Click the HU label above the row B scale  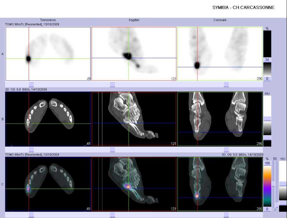[267, 93]
